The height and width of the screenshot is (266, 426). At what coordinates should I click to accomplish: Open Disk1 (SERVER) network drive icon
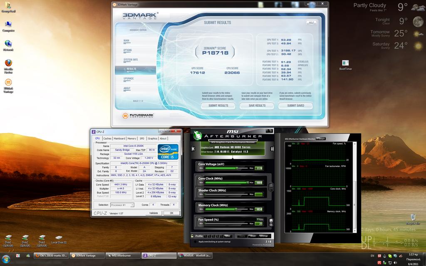[x=8, y=241]
